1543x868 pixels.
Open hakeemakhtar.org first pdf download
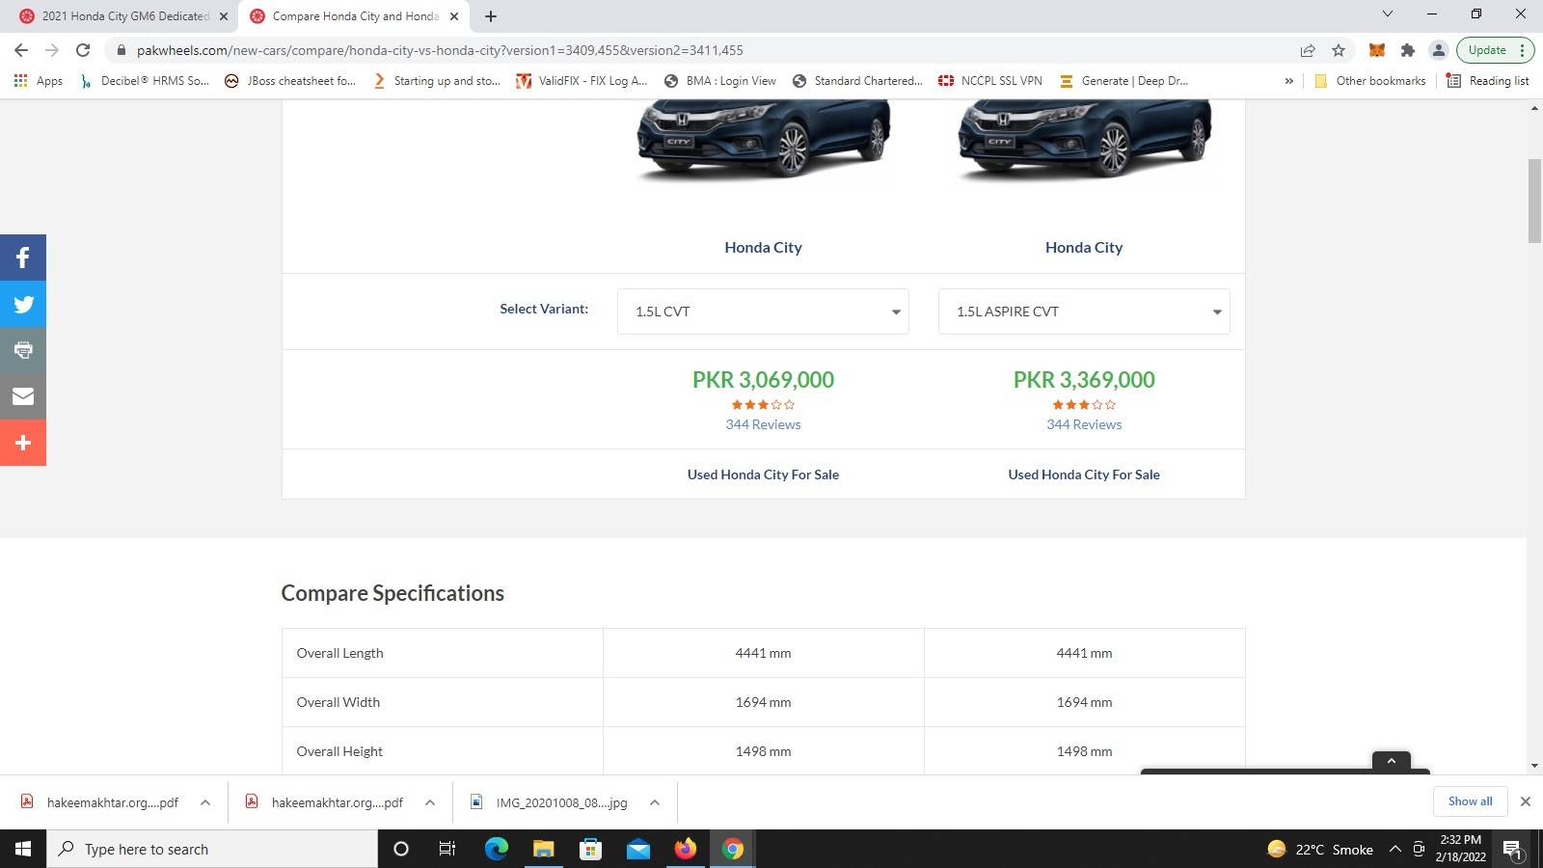click(101, 802)
